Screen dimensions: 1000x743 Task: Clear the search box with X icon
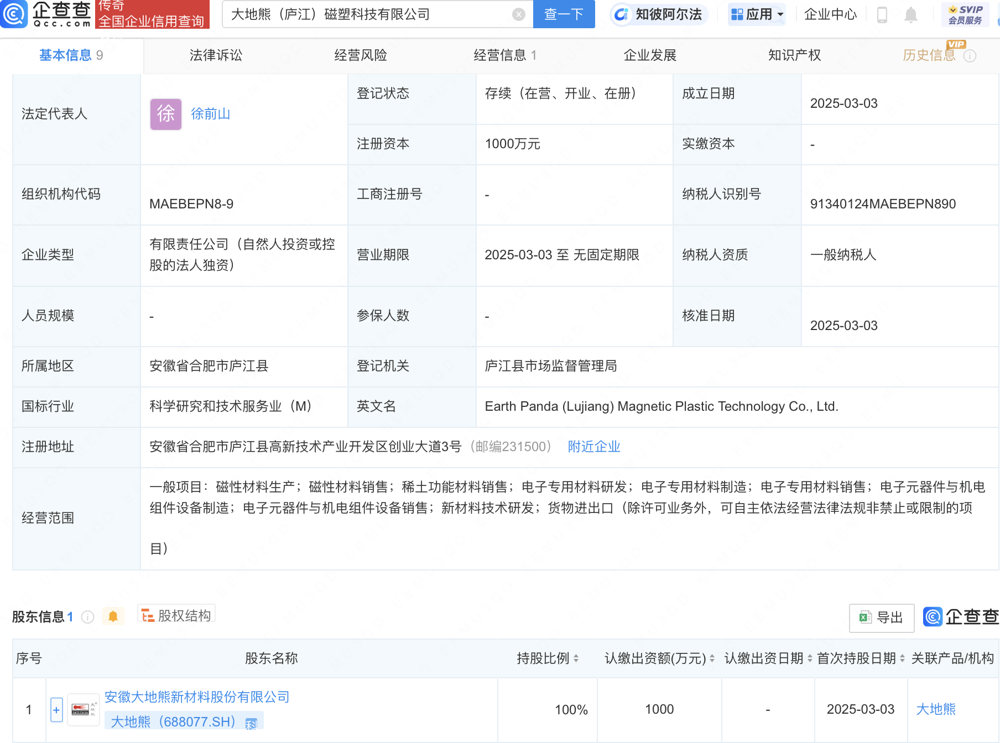point(518,14)
